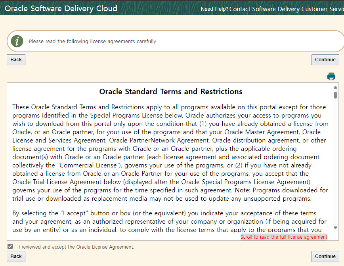Image resolution: width=344 pixels, height=266 pixels.
Task: Click the license agreement scrollbar thumb
Action: tap(335, 95)
